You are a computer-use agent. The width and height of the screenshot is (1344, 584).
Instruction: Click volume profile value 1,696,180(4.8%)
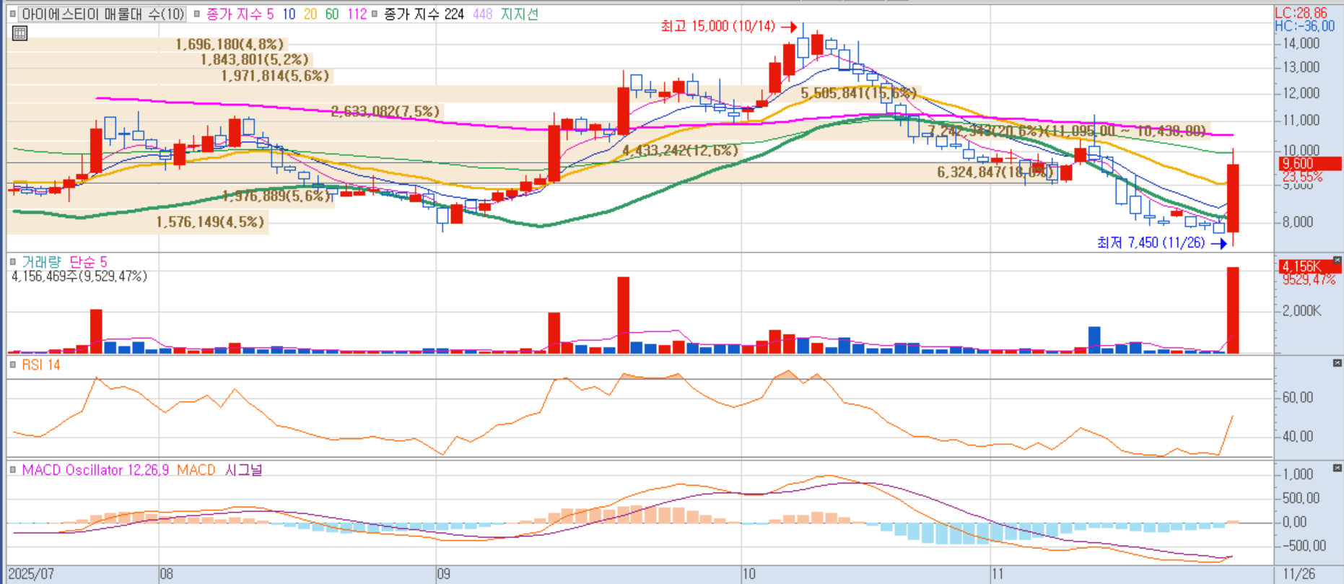[x=230, y=44]
